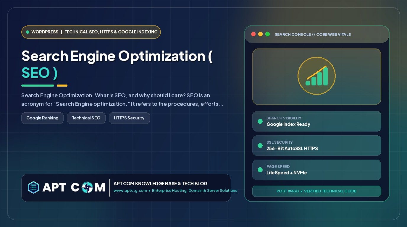
Task: Click the 'Google Index Ready' text
Action: click(288, 124)
